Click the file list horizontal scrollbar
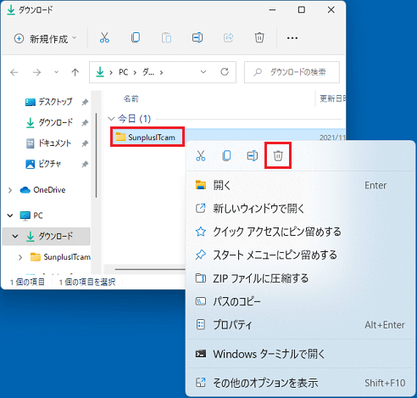Viewport: 417px width, 398px height. pos(150,269)
